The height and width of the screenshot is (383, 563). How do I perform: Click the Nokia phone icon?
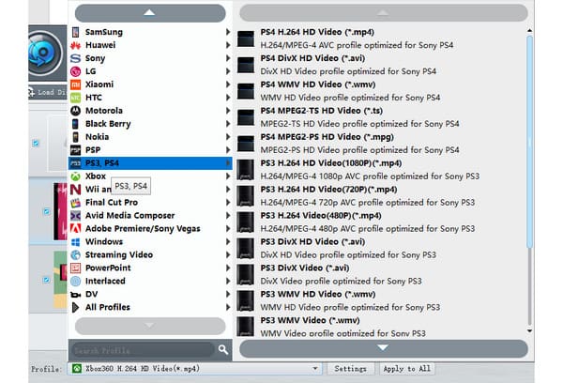(75, 137)
